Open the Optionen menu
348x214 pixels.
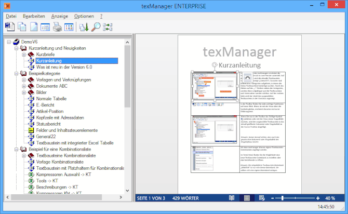tap(84, 16)
